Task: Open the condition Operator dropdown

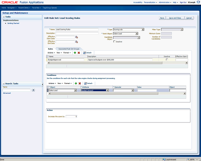Action: 133,90
